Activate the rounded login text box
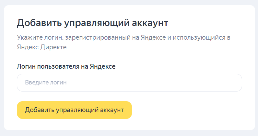258x136 pixels. 130,83
